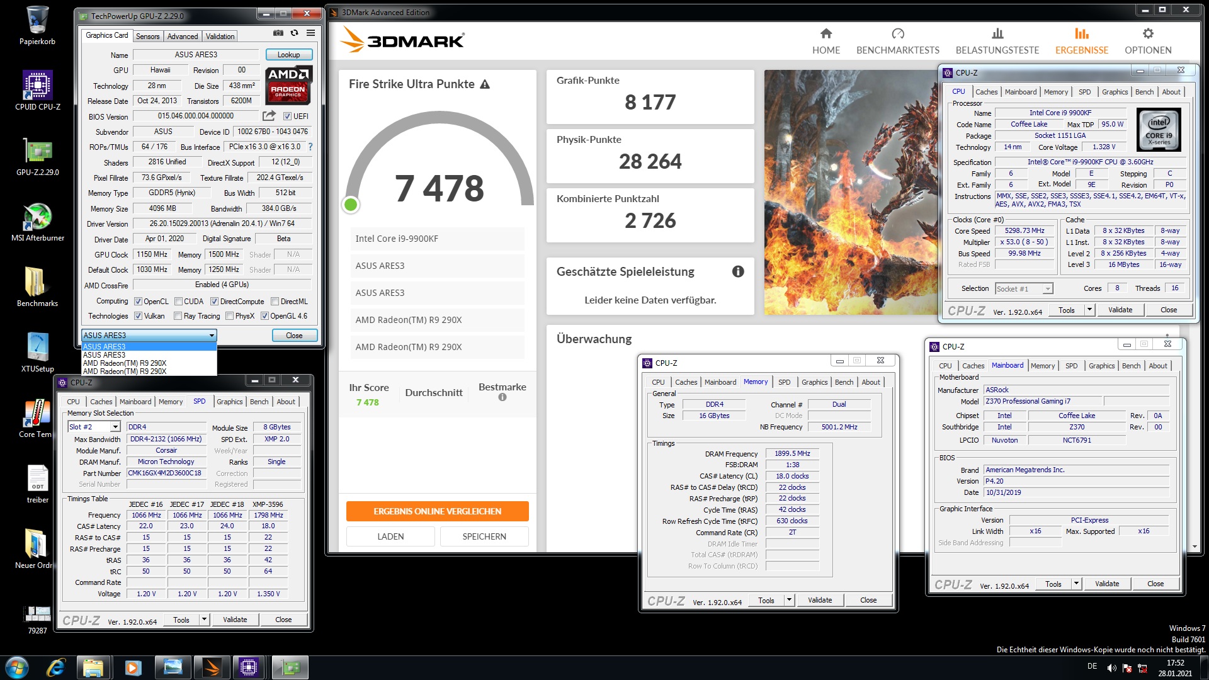
Task: Toggle Ray Tracing checkbox
Action: tap(178, 316)
